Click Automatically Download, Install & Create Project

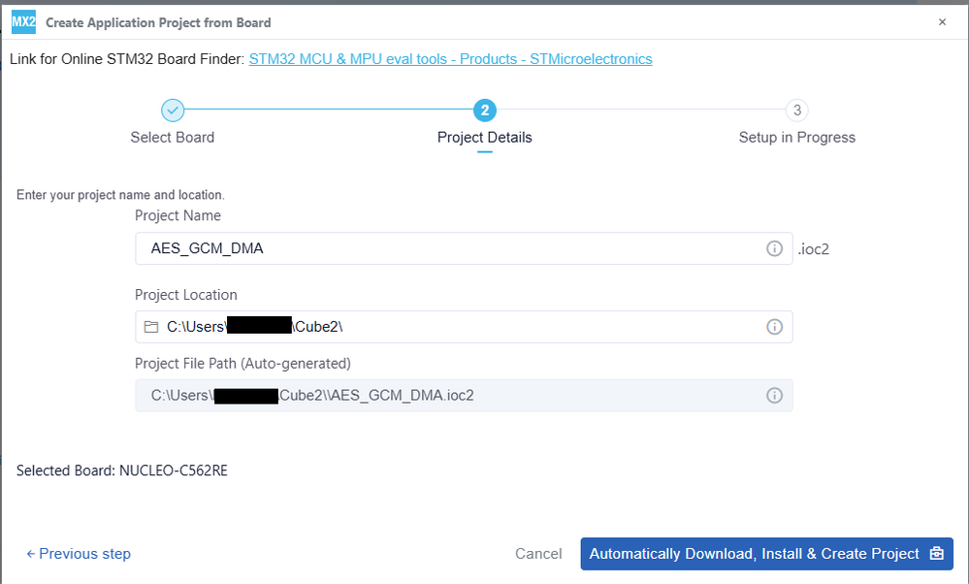click(767, 554)
